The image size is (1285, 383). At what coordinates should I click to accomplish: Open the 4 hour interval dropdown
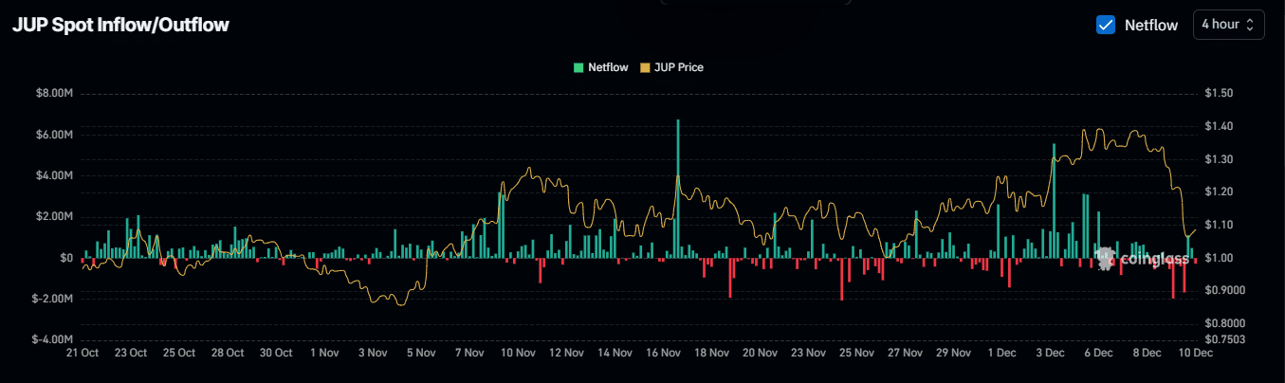coord(1228,25)
